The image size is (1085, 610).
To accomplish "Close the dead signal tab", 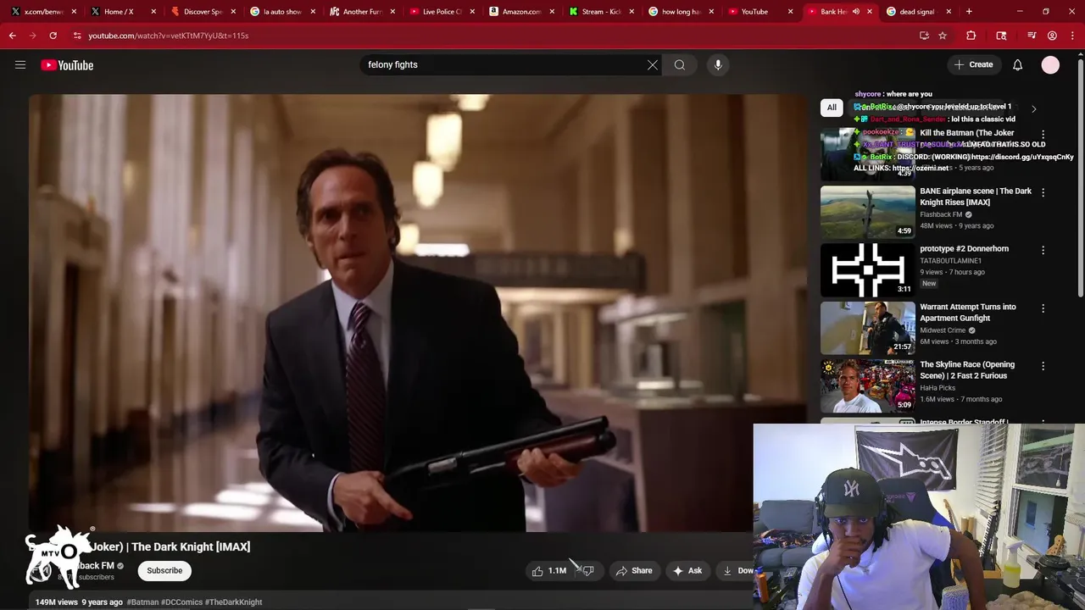I will click(949, 12).
